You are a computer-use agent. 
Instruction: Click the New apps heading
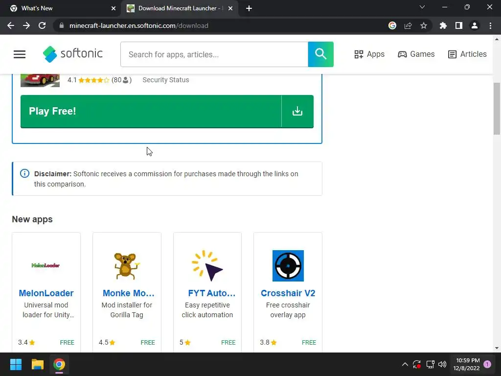click(32, 219)
